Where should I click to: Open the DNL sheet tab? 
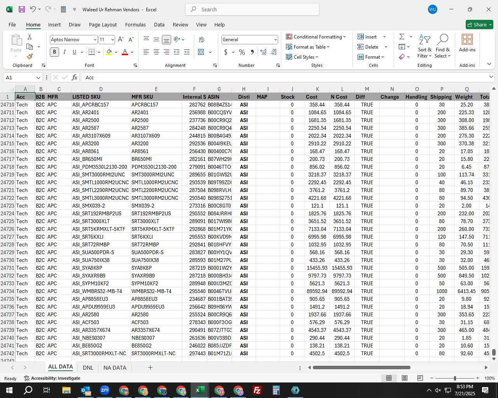pos(88,367)
